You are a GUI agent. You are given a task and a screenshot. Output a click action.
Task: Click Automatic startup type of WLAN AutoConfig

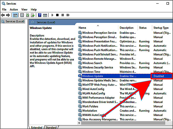click(160, 93)
